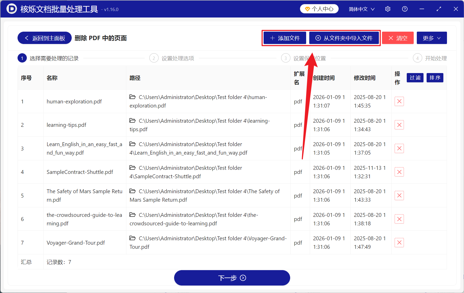Click the 过滤 filter control
The height and width of the screenshot is (293, 464).
click(415, 78)
